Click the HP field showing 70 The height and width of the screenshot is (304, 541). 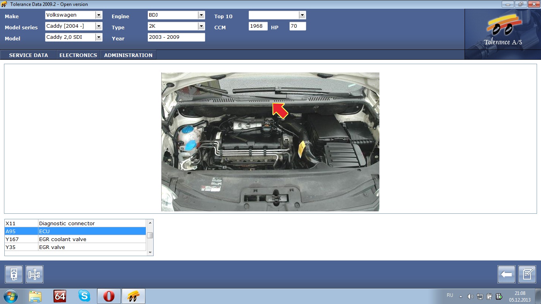point(298,26)
